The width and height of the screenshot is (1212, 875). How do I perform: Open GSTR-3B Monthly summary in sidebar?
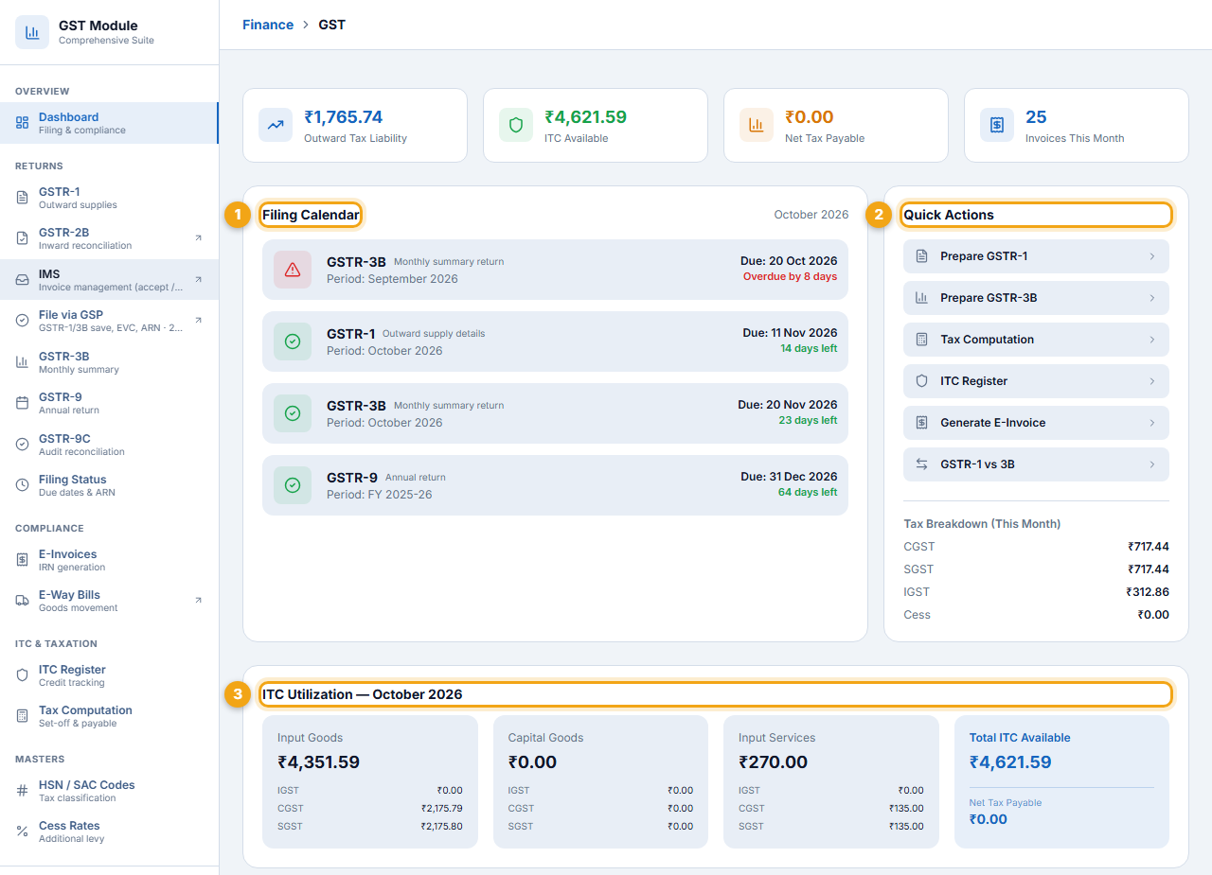coord(109,362)
